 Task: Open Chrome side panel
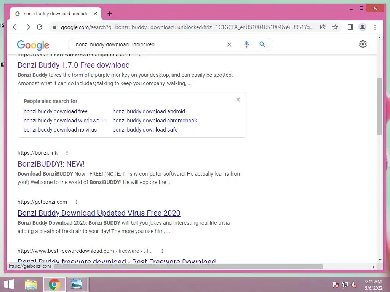350,27
